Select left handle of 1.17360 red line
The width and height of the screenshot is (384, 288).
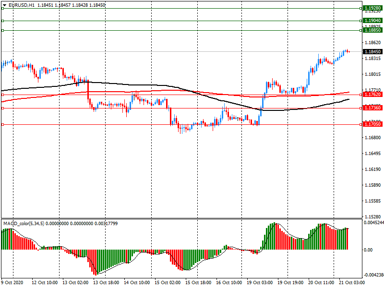coord(3,108)
